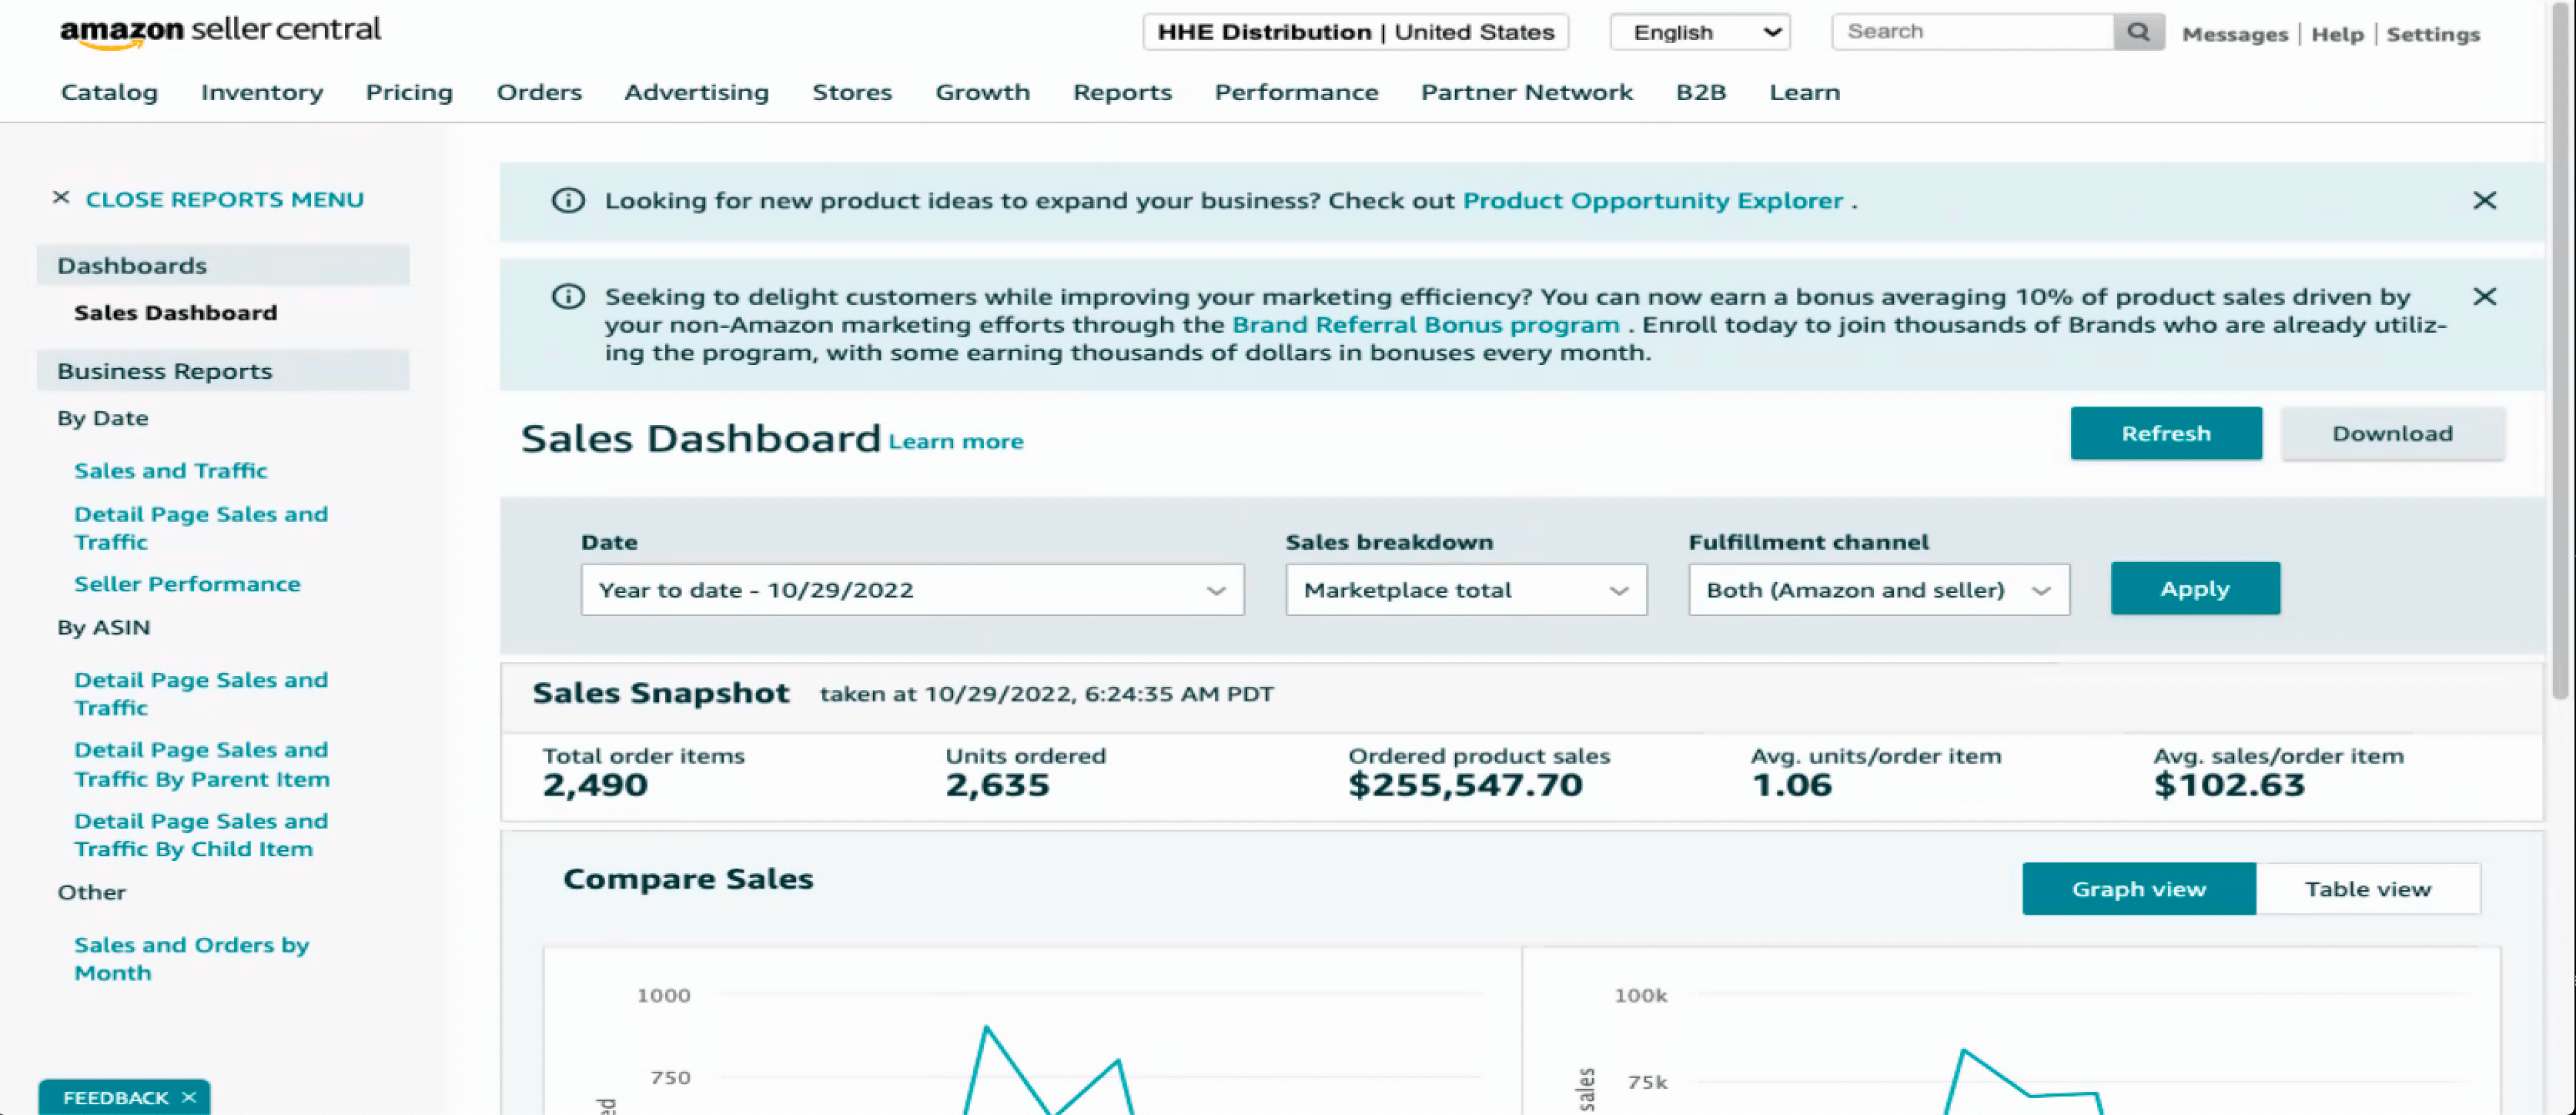The width and height of the screenshot is (2576, 1115).
Task: Open the Sales and Traffic report link
Action: (x=170, y=471)
